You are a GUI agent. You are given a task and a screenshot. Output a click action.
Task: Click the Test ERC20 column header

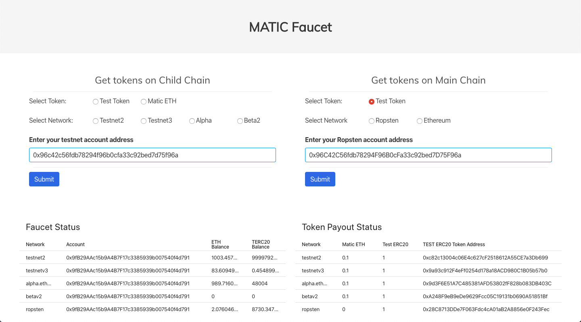pyautogui.click(x=395, y=245)
